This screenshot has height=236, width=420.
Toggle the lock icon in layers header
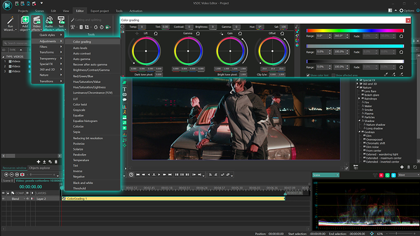[x=8, y=193]
